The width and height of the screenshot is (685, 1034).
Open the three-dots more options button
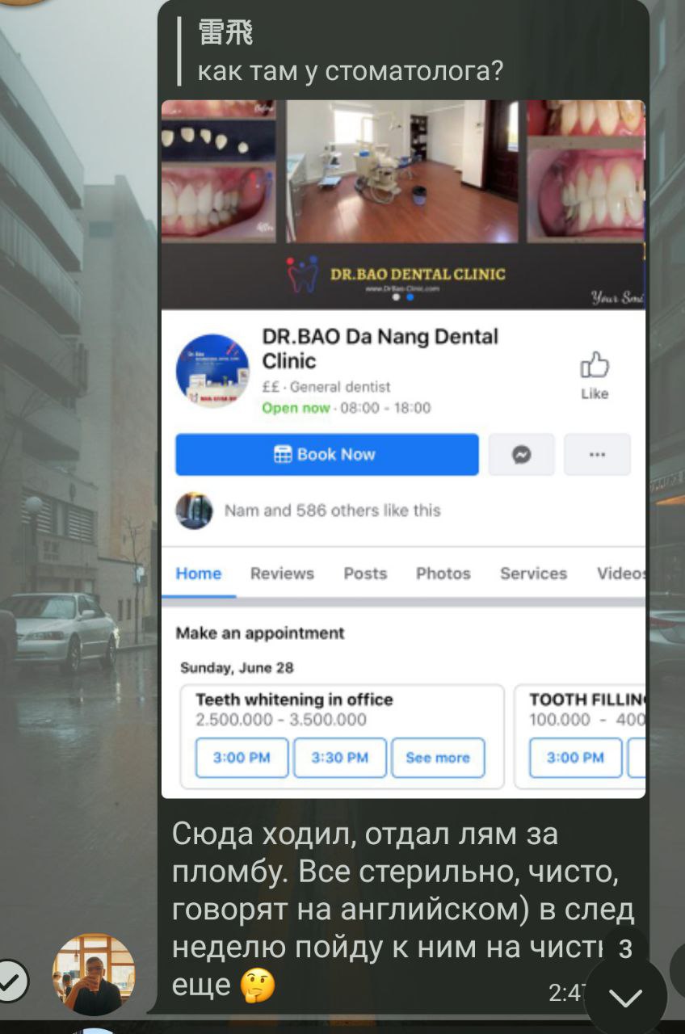coord(597,454)
